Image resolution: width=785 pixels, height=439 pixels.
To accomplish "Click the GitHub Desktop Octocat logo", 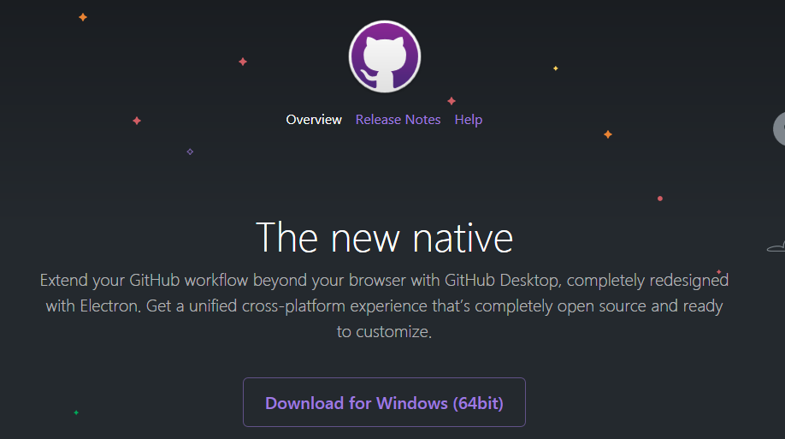I will 385,56.
